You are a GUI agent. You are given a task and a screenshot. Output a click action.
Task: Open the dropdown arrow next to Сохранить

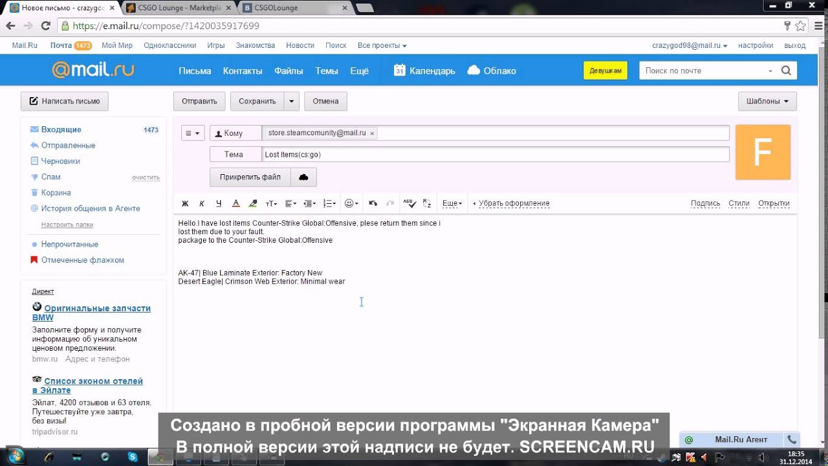292,102
